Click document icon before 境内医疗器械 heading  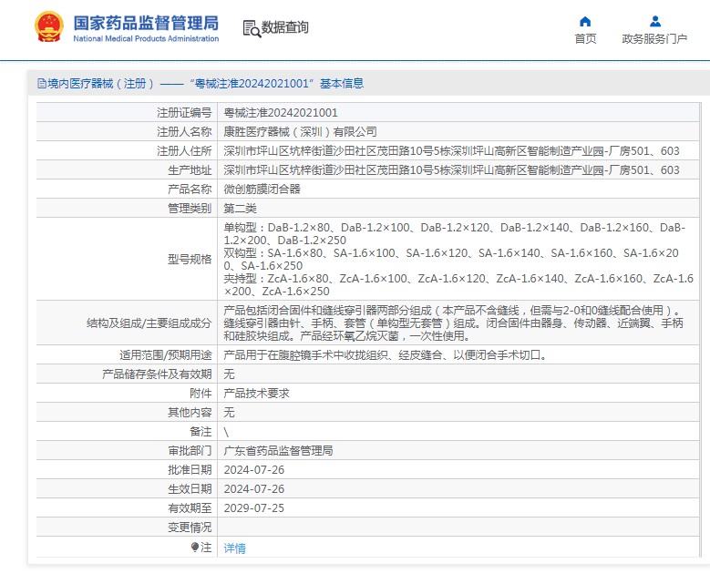[x=41, y=84]
